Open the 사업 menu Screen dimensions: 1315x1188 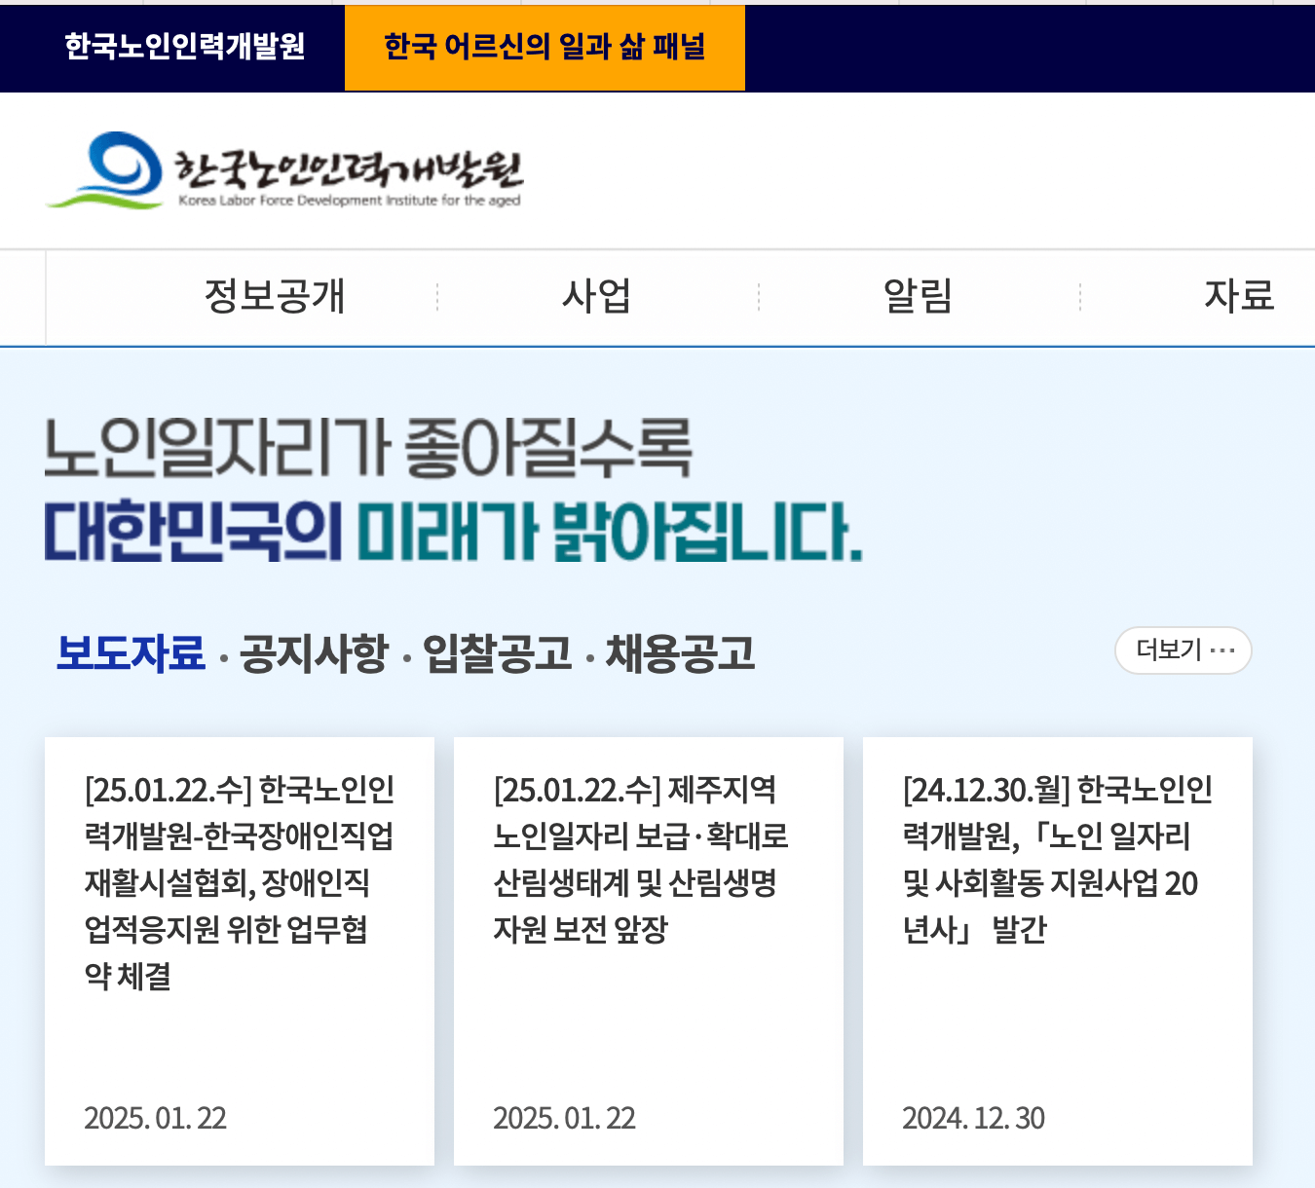click(x=598, y=297)
